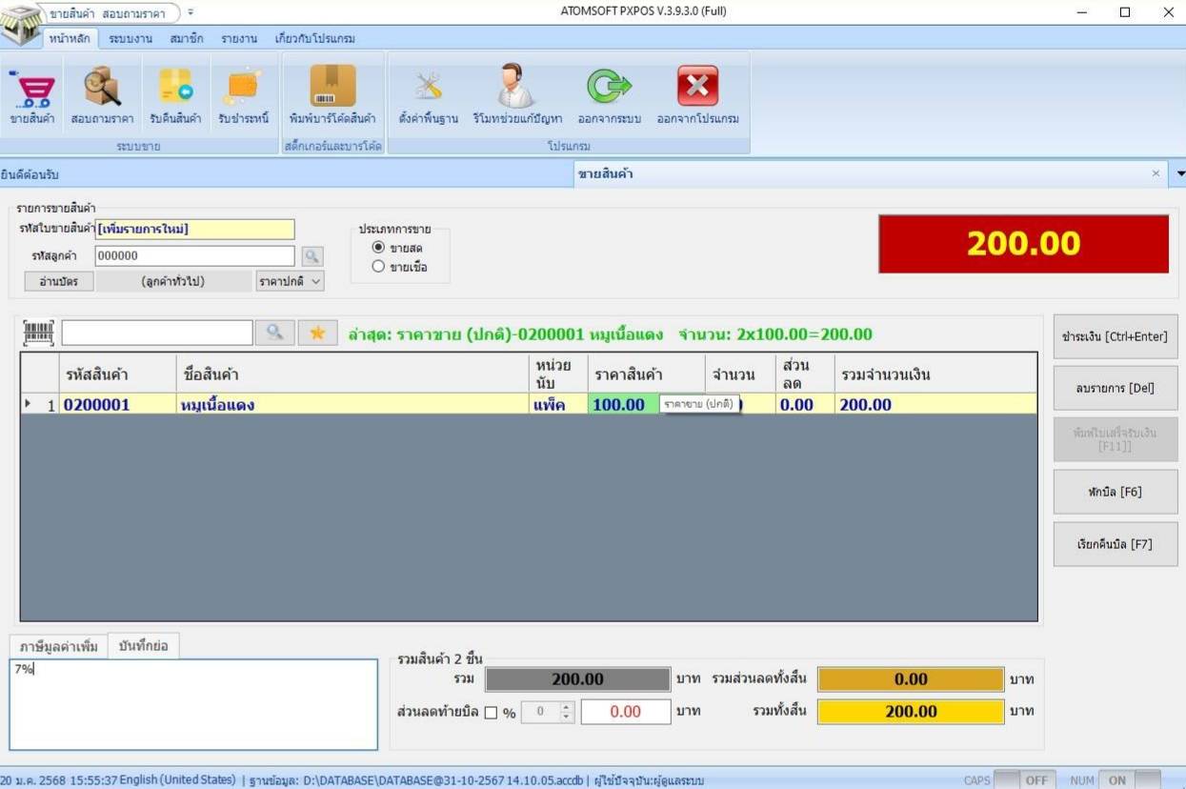Click the barcode scanner icon
The width and height of the screenshot is (1186, 789).
coord(39,333)
